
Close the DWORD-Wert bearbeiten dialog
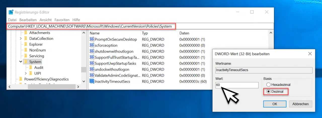[x=310, y=54]
